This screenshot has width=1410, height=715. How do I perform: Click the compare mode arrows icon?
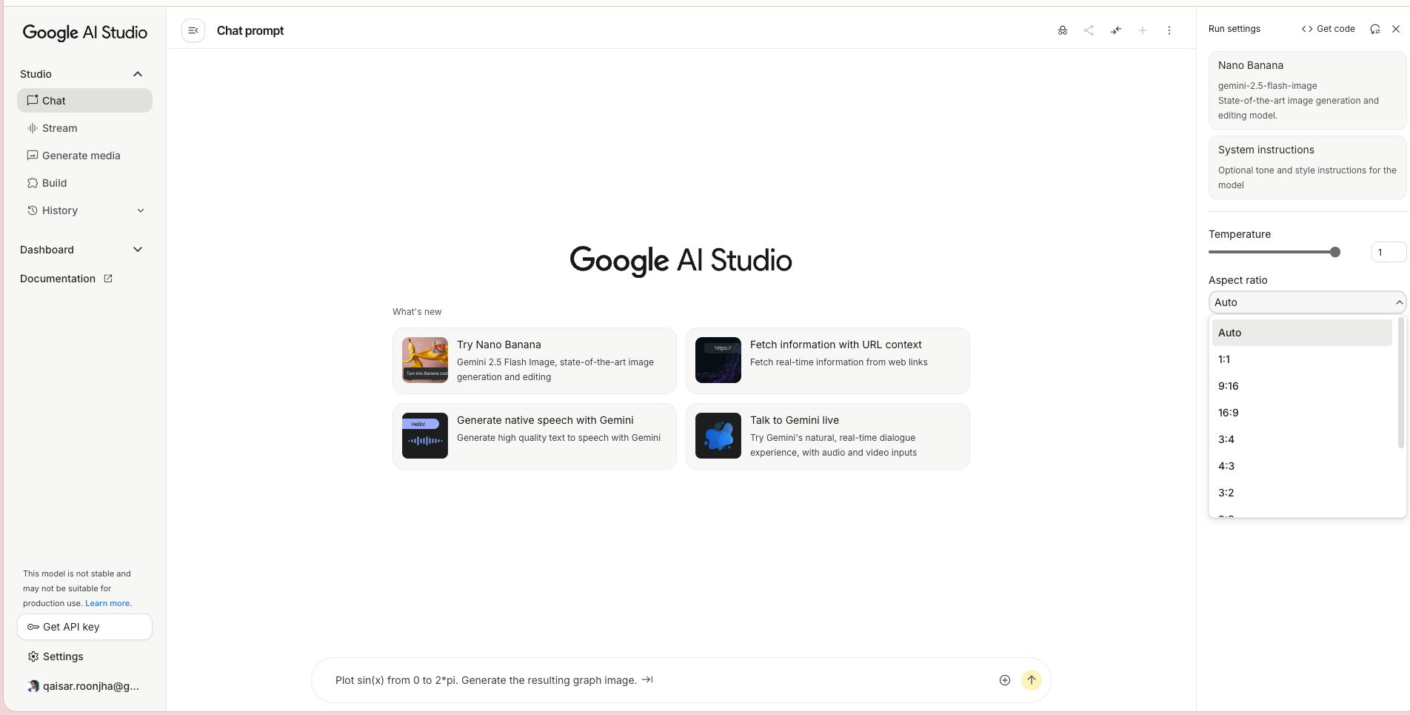click(1116, 30)
